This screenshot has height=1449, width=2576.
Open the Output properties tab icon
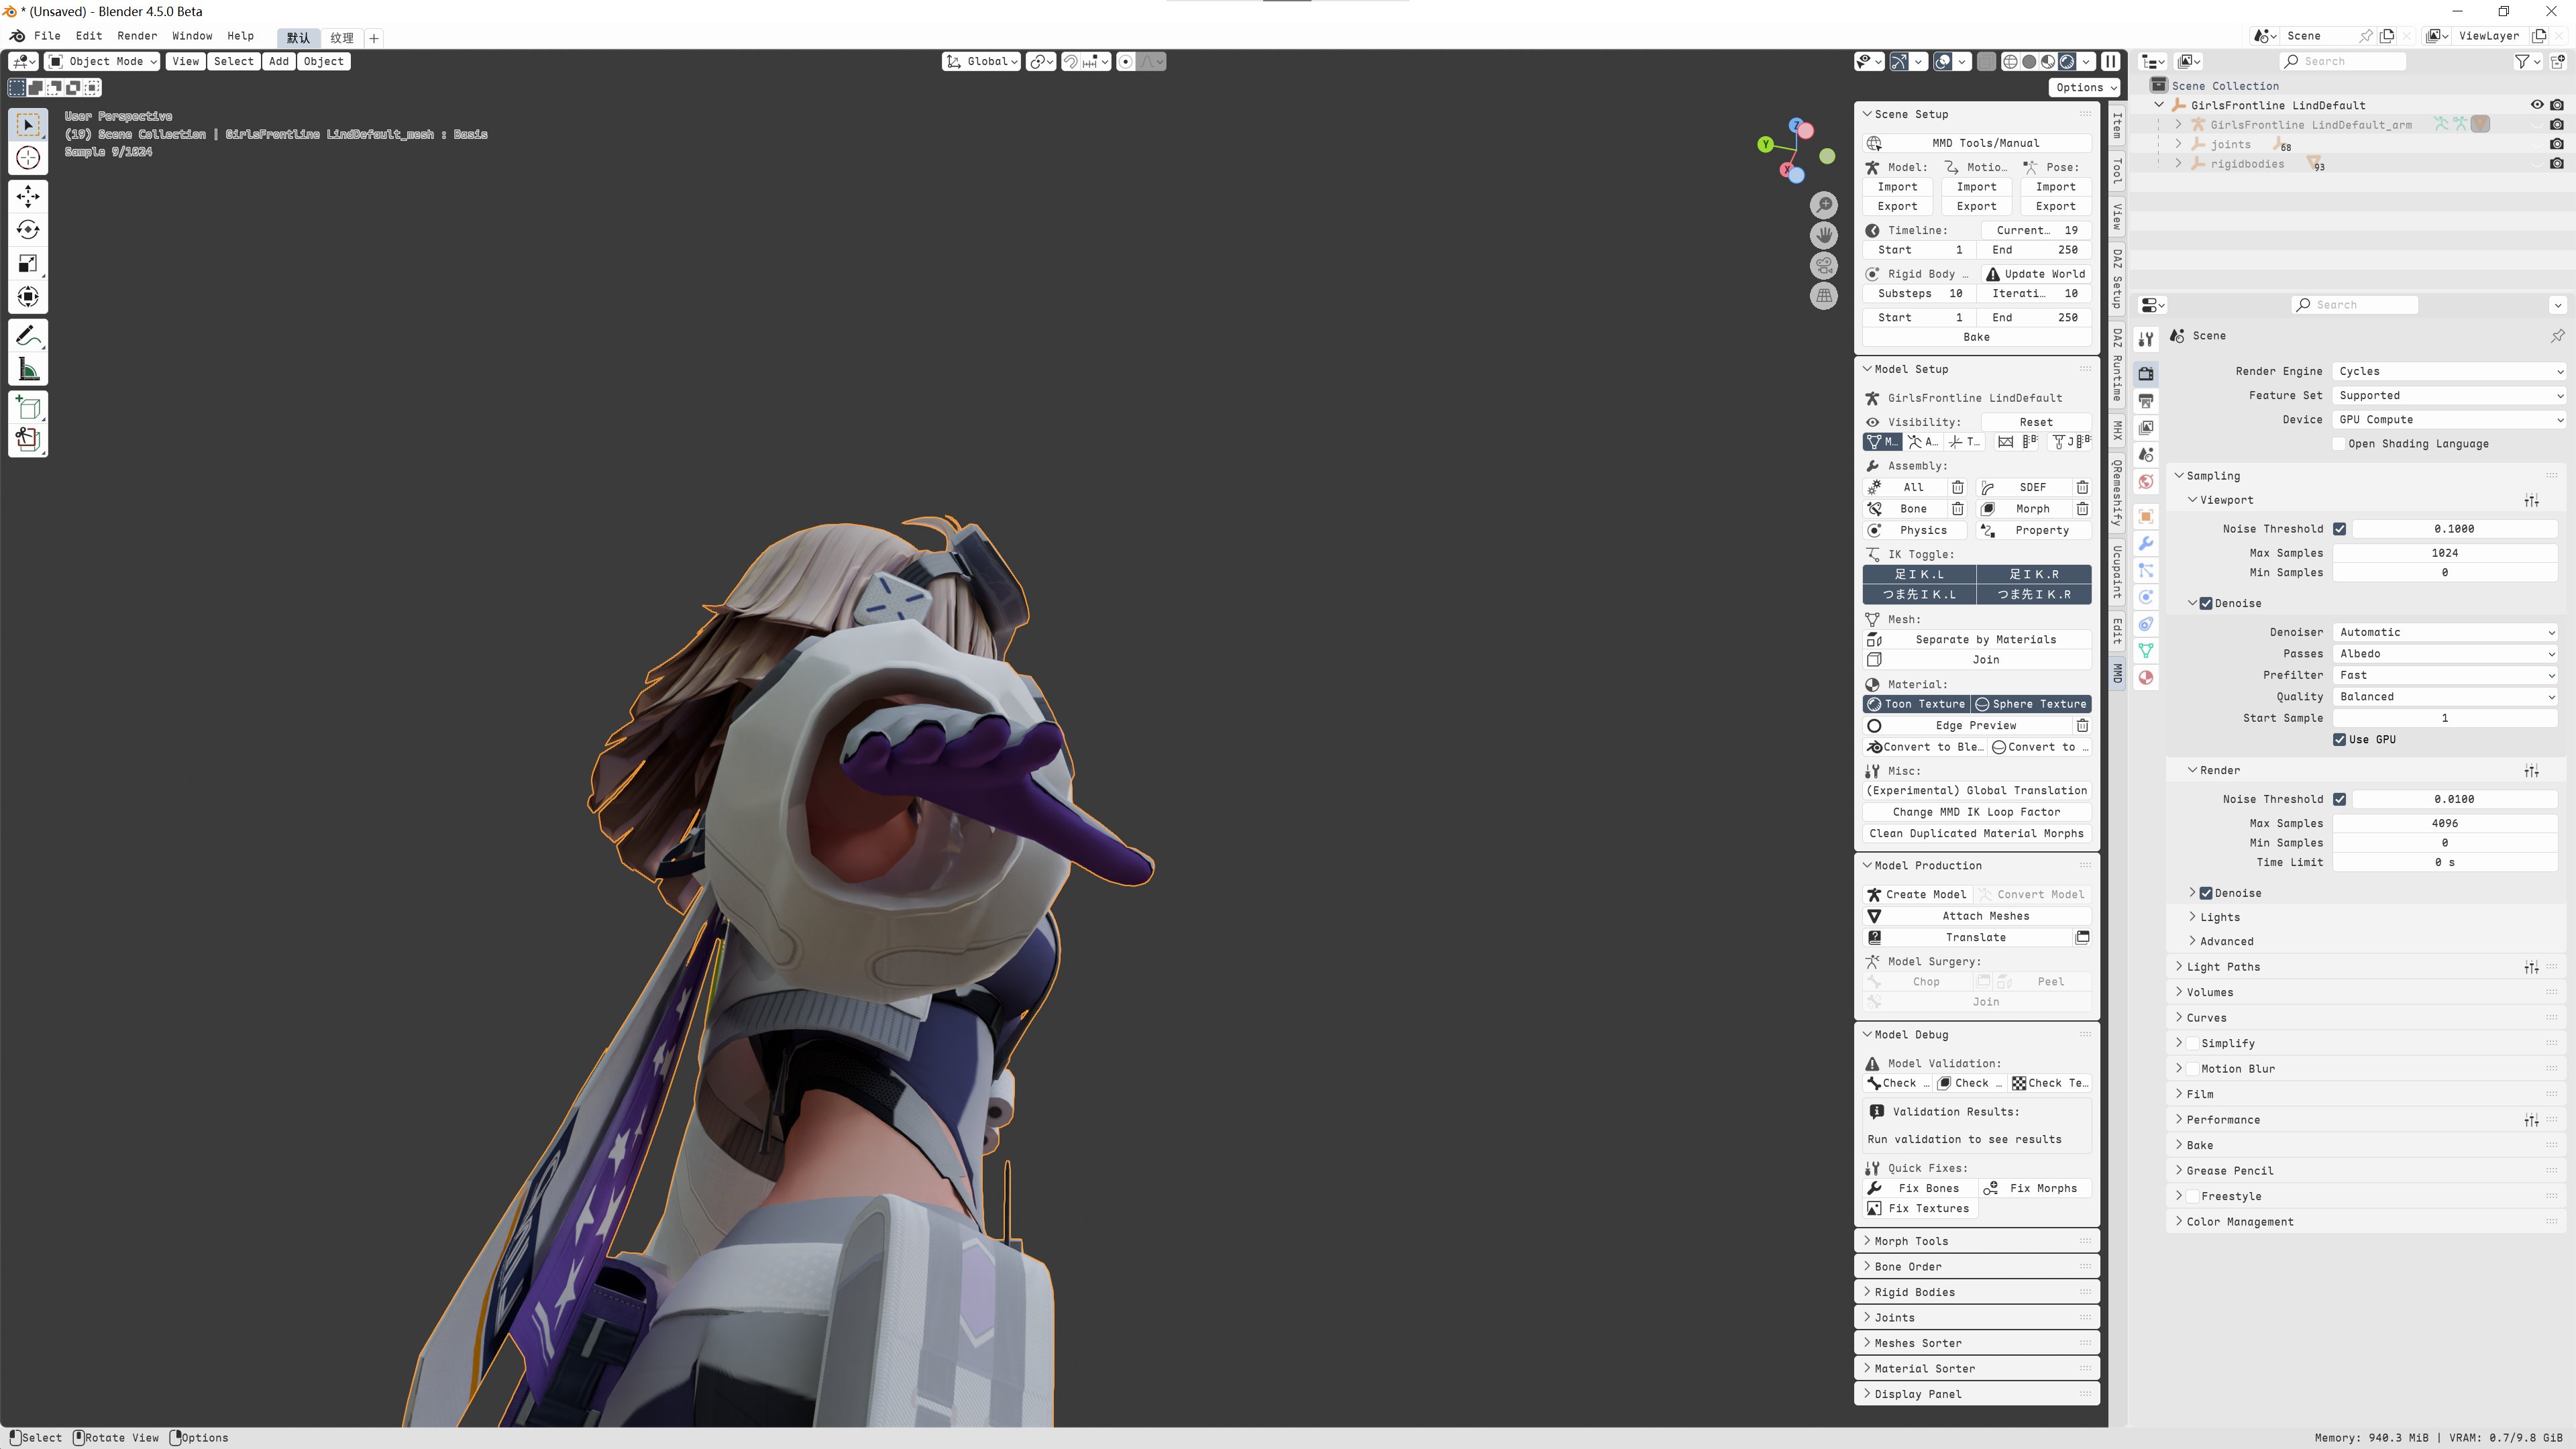coord(2146,400)
